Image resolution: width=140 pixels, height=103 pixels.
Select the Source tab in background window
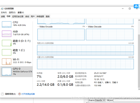[92, 100]
